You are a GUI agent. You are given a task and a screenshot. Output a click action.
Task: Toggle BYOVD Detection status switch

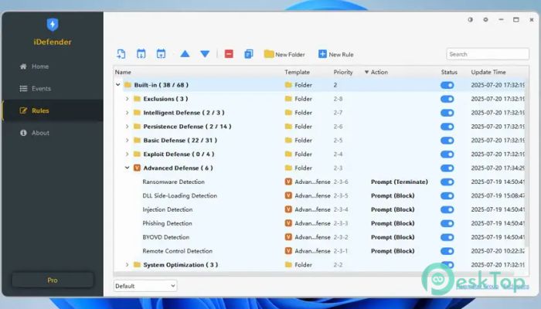[447, 237]
